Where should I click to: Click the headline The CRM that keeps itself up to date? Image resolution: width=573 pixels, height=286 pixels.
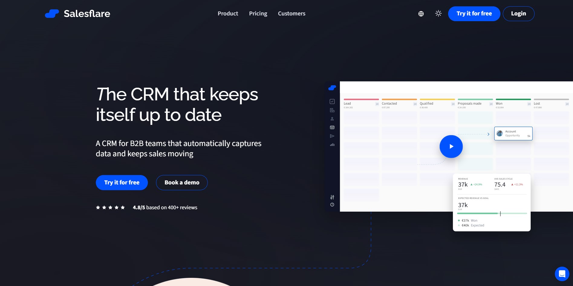177,105
